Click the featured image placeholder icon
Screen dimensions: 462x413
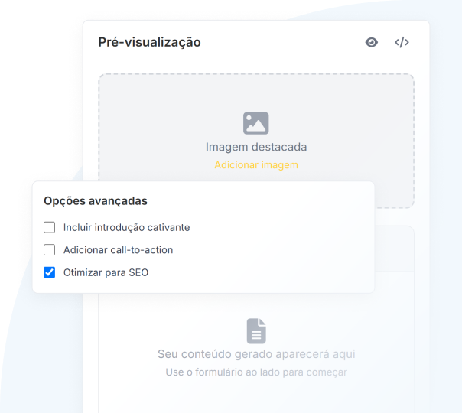[255, 123]
